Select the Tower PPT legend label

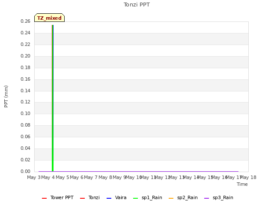point(62,197)
